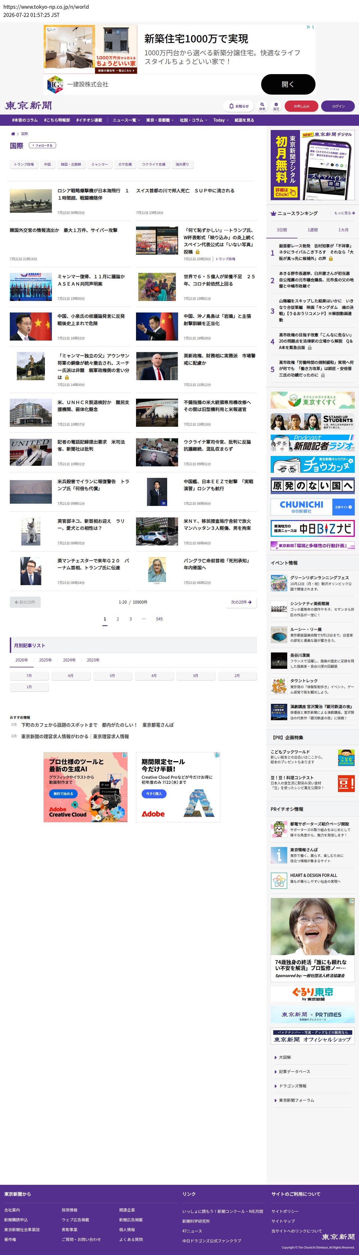359x1255 pixels.
Task: Open グリーンリボンランニングフェス event
Action: tap(313, 583)
